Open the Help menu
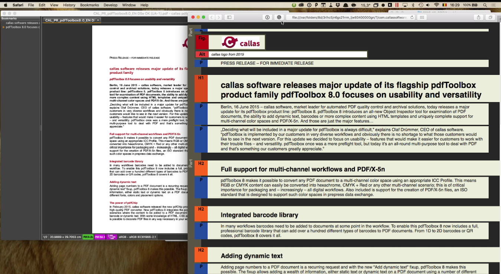This screenshot has width=501, height=274. (x=144, y=5)
